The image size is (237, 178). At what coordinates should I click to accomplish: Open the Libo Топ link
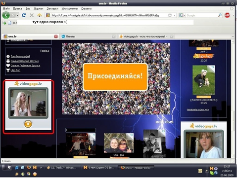(15, 70)
